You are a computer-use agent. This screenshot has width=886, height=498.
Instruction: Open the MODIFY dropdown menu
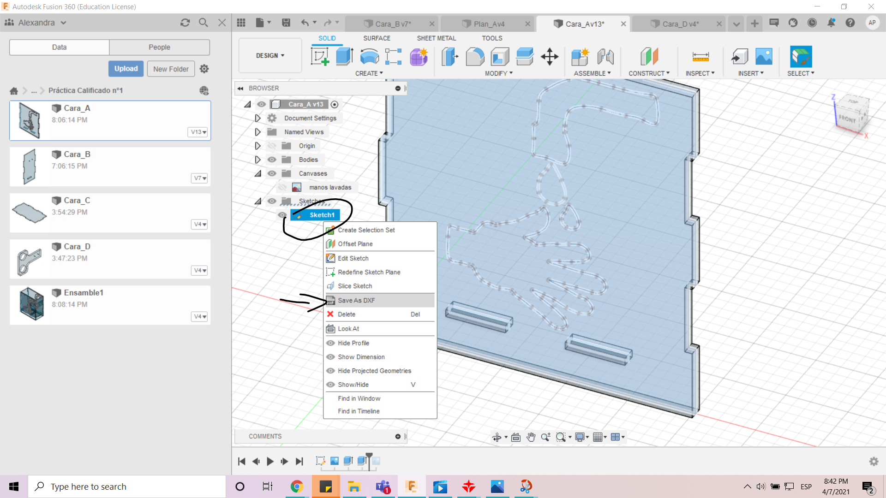click(x=499, y=73)
